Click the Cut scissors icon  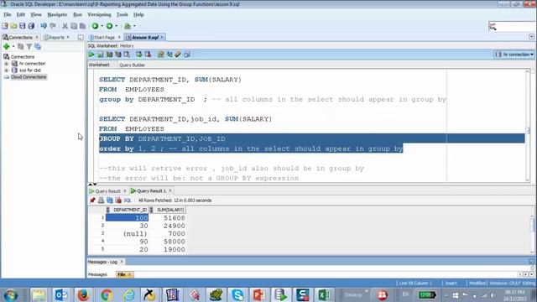[x=65, y=26]
